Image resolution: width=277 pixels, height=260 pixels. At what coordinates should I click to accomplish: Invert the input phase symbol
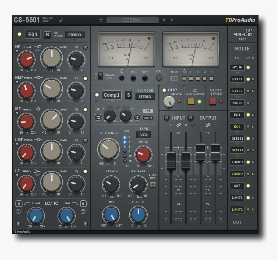point(167,118)
